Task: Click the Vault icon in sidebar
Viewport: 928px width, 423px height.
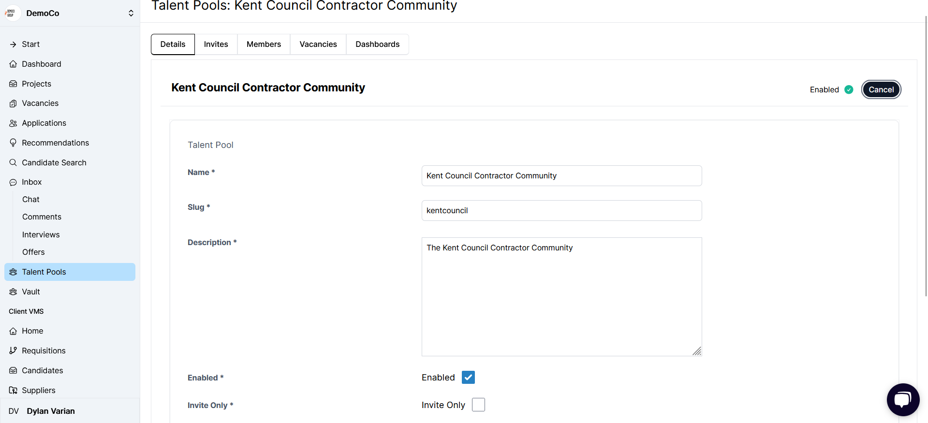Action: [x=13, y=292]
